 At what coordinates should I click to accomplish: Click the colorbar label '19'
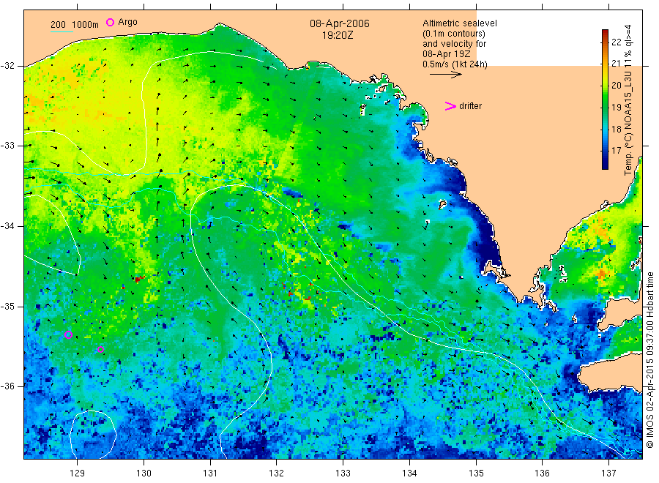pos(616,108)
